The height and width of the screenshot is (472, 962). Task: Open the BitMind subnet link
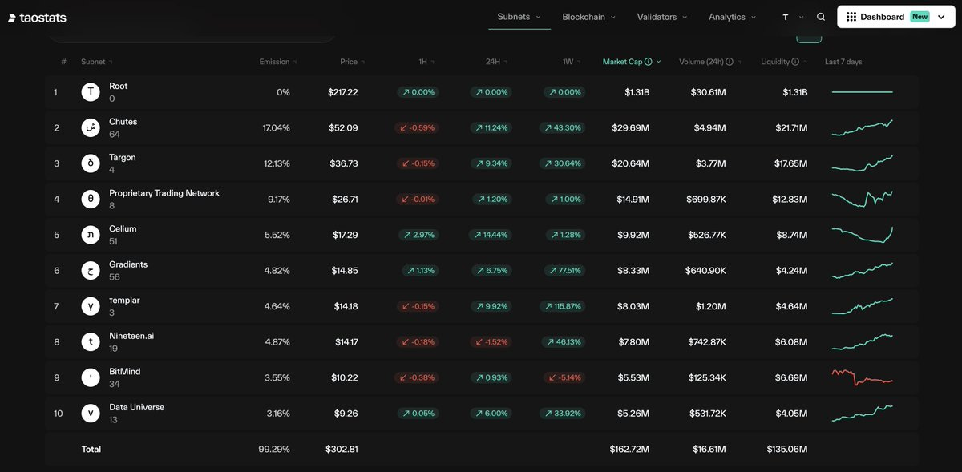tap(125, 372)
